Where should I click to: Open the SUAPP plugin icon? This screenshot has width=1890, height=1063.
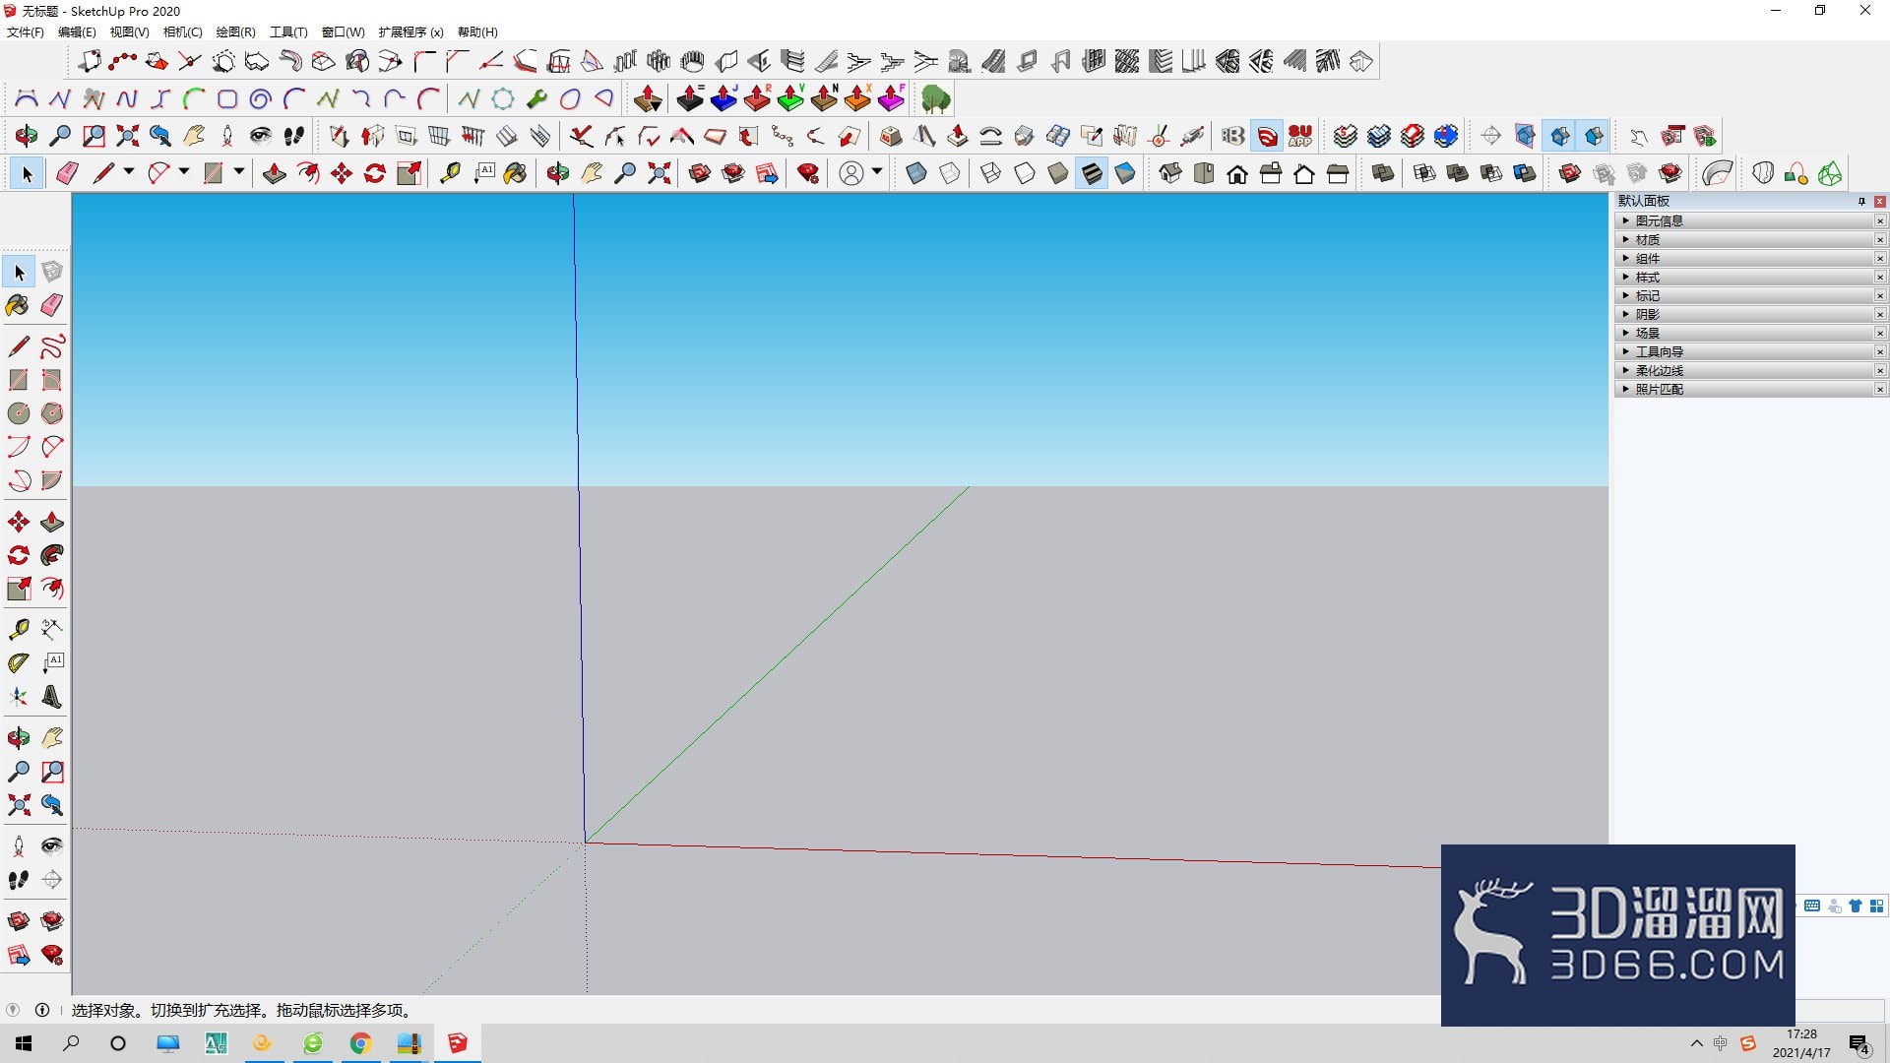click(1300, 136)
